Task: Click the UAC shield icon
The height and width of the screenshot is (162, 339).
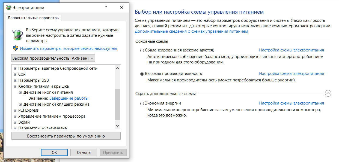Action: click(15, 48)
